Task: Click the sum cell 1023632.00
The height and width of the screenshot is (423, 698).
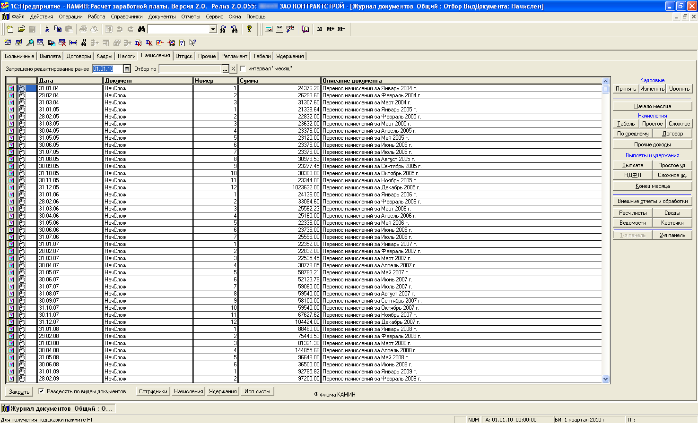Action: (279, 187)
